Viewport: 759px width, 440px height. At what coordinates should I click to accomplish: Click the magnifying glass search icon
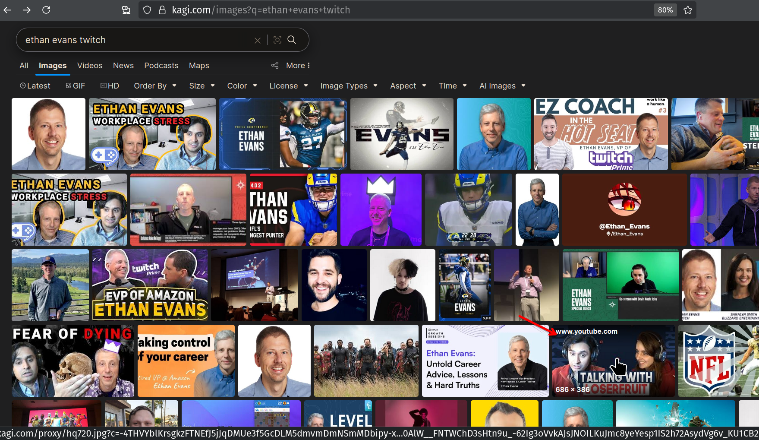(x=292, y=40)
